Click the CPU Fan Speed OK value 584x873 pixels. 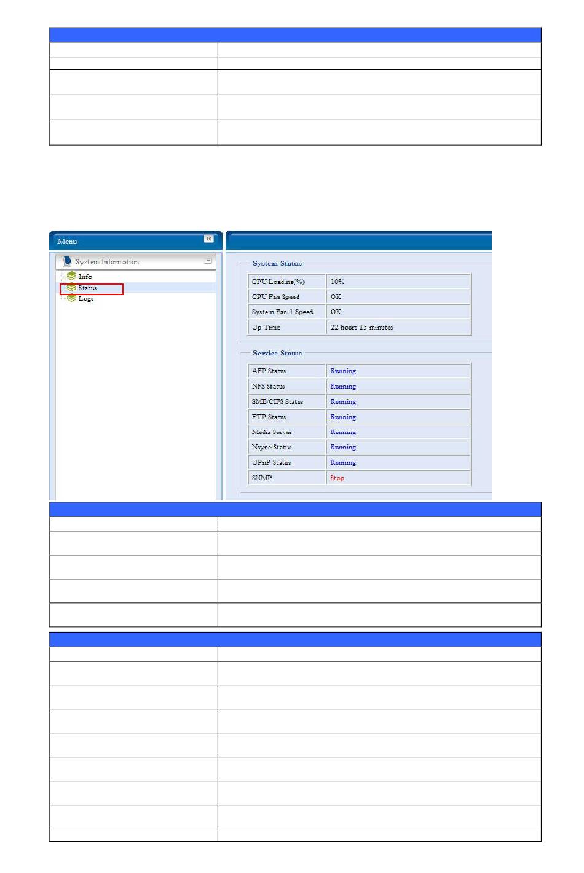[x=336, y=297]
